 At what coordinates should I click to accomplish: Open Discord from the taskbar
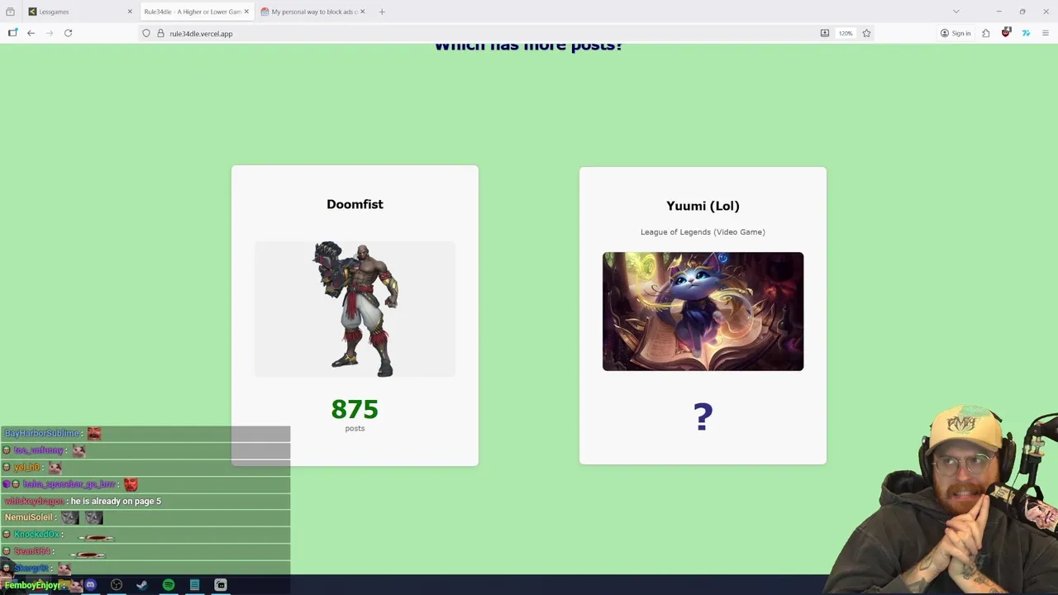point(91,585)
